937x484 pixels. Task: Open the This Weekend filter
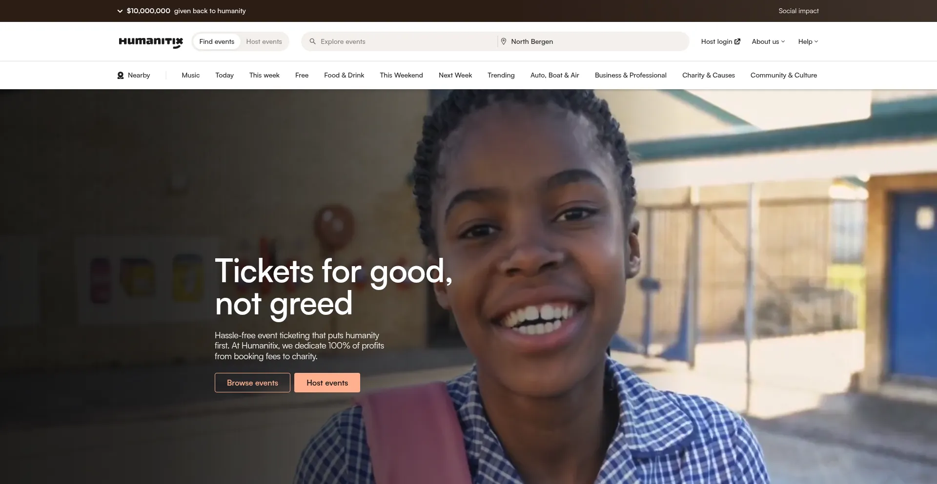pyautogui.click(x=401, y=75)
